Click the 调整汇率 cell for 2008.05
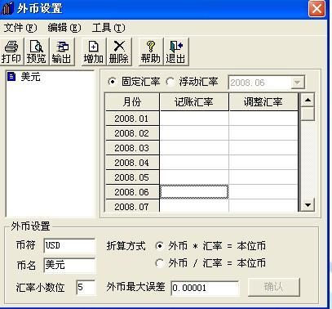Screen dimensions: 332x309 click(263, 177)
